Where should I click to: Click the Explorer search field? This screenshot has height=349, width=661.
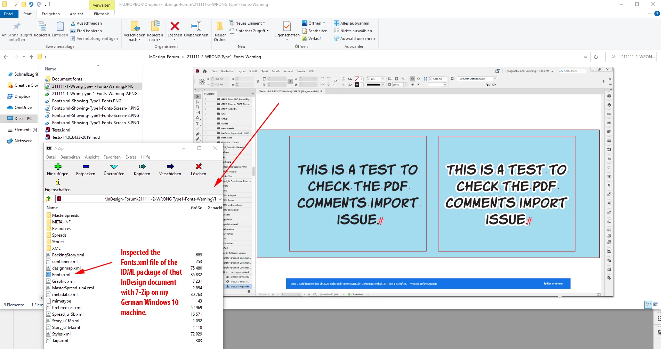click(631, 57)
